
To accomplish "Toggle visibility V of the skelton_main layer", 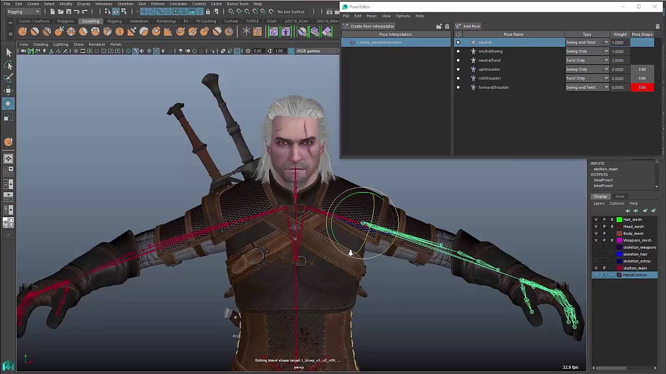I will (x=596, y=268).
